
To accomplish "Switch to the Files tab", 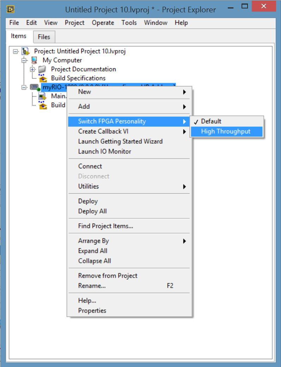I will click(x=44, y=37).
